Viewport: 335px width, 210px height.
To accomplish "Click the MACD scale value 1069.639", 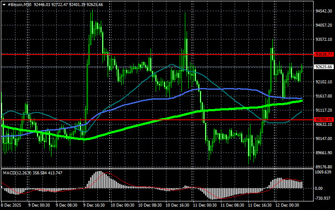I will [x=323, y=172].
